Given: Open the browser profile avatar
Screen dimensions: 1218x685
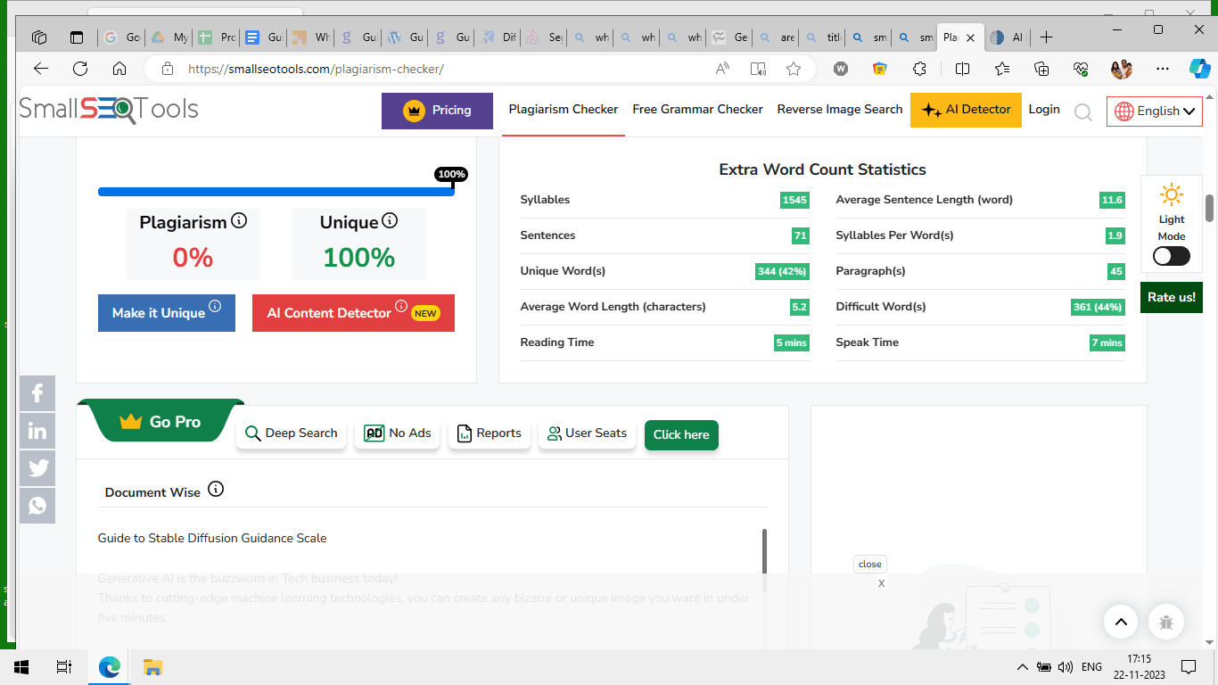Looking at the screenshot, I should click(x=1122, y=69).
